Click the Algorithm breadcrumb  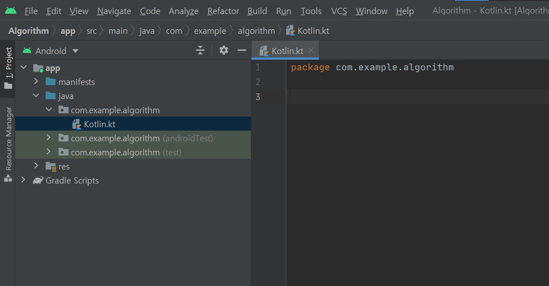click(29, 31)
